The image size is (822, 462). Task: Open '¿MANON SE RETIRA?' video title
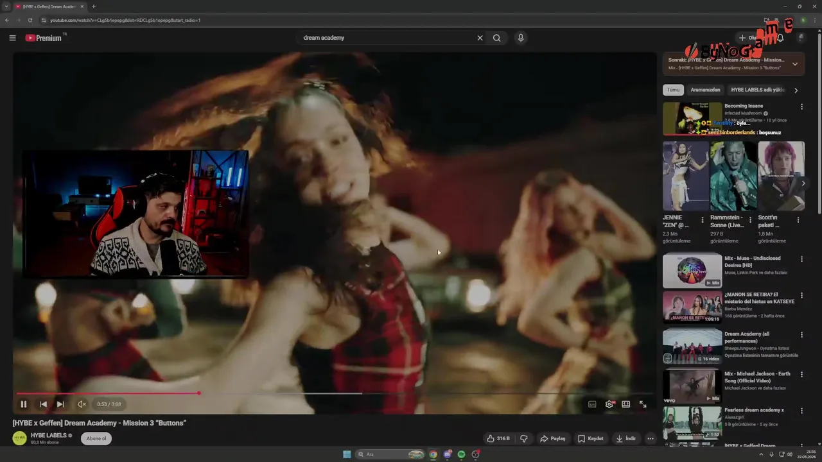pyautogui.click(x=759, y=298)
